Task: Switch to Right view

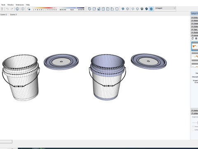Action: tap(103, 9)
